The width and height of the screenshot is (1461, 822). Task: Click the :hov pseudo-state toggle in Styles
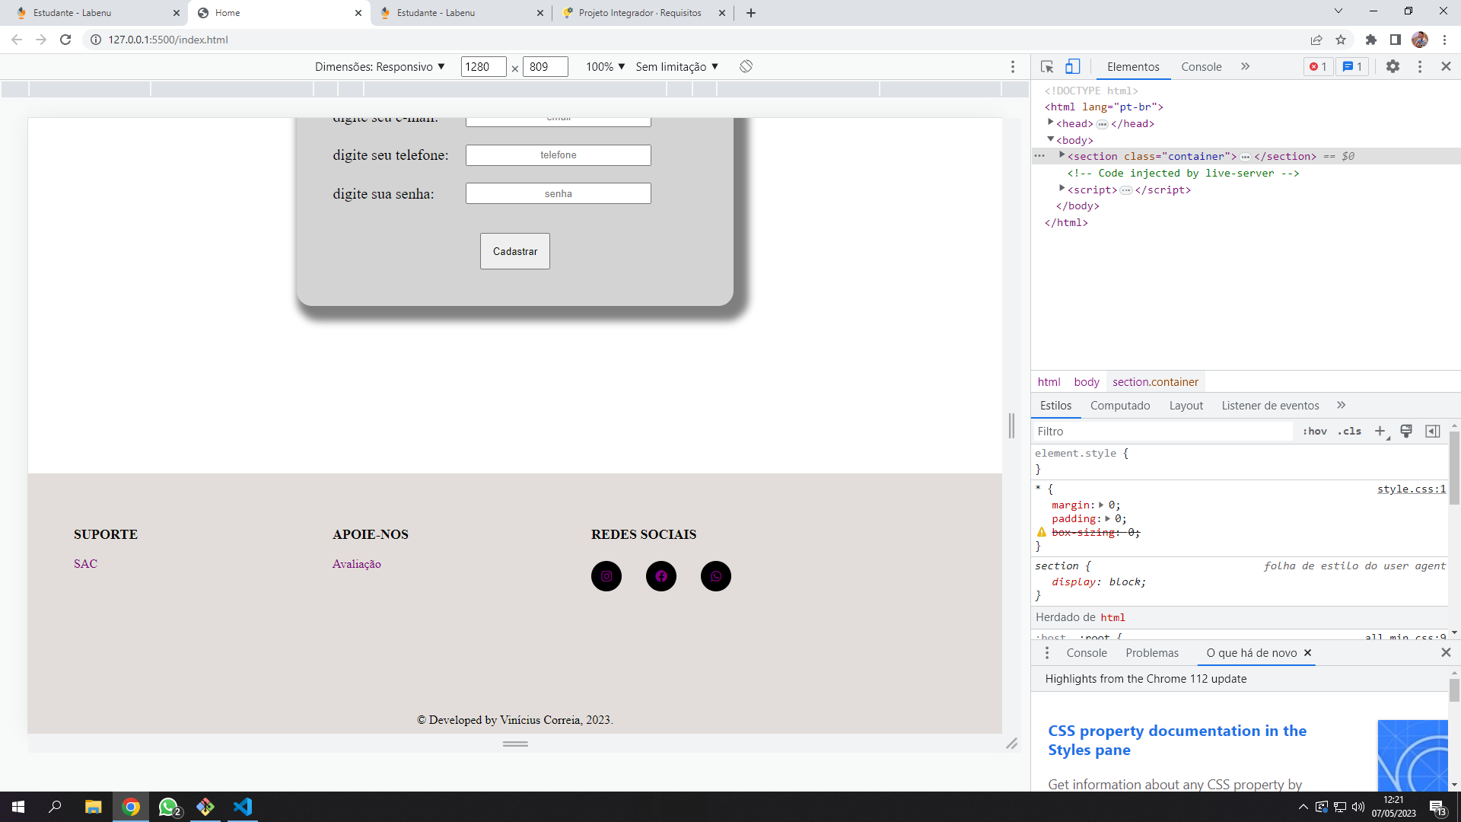1314,431
